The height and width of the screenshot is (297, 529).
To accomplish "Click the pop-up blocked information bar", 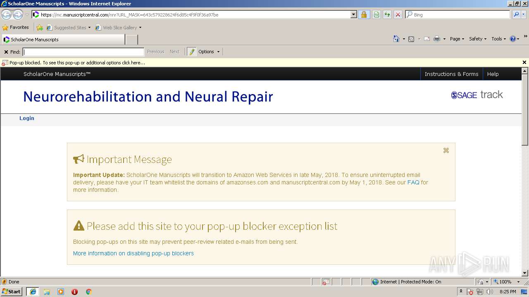I will point(260,63).
